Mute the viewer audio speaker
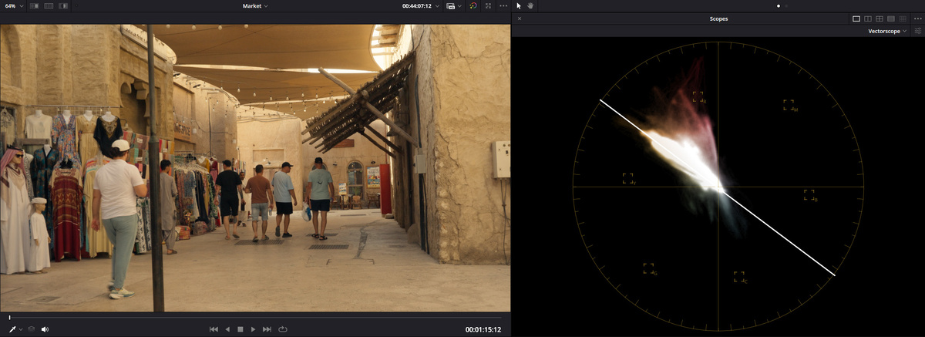This screenshot has width=925, height=337. (x=45, y=329)
